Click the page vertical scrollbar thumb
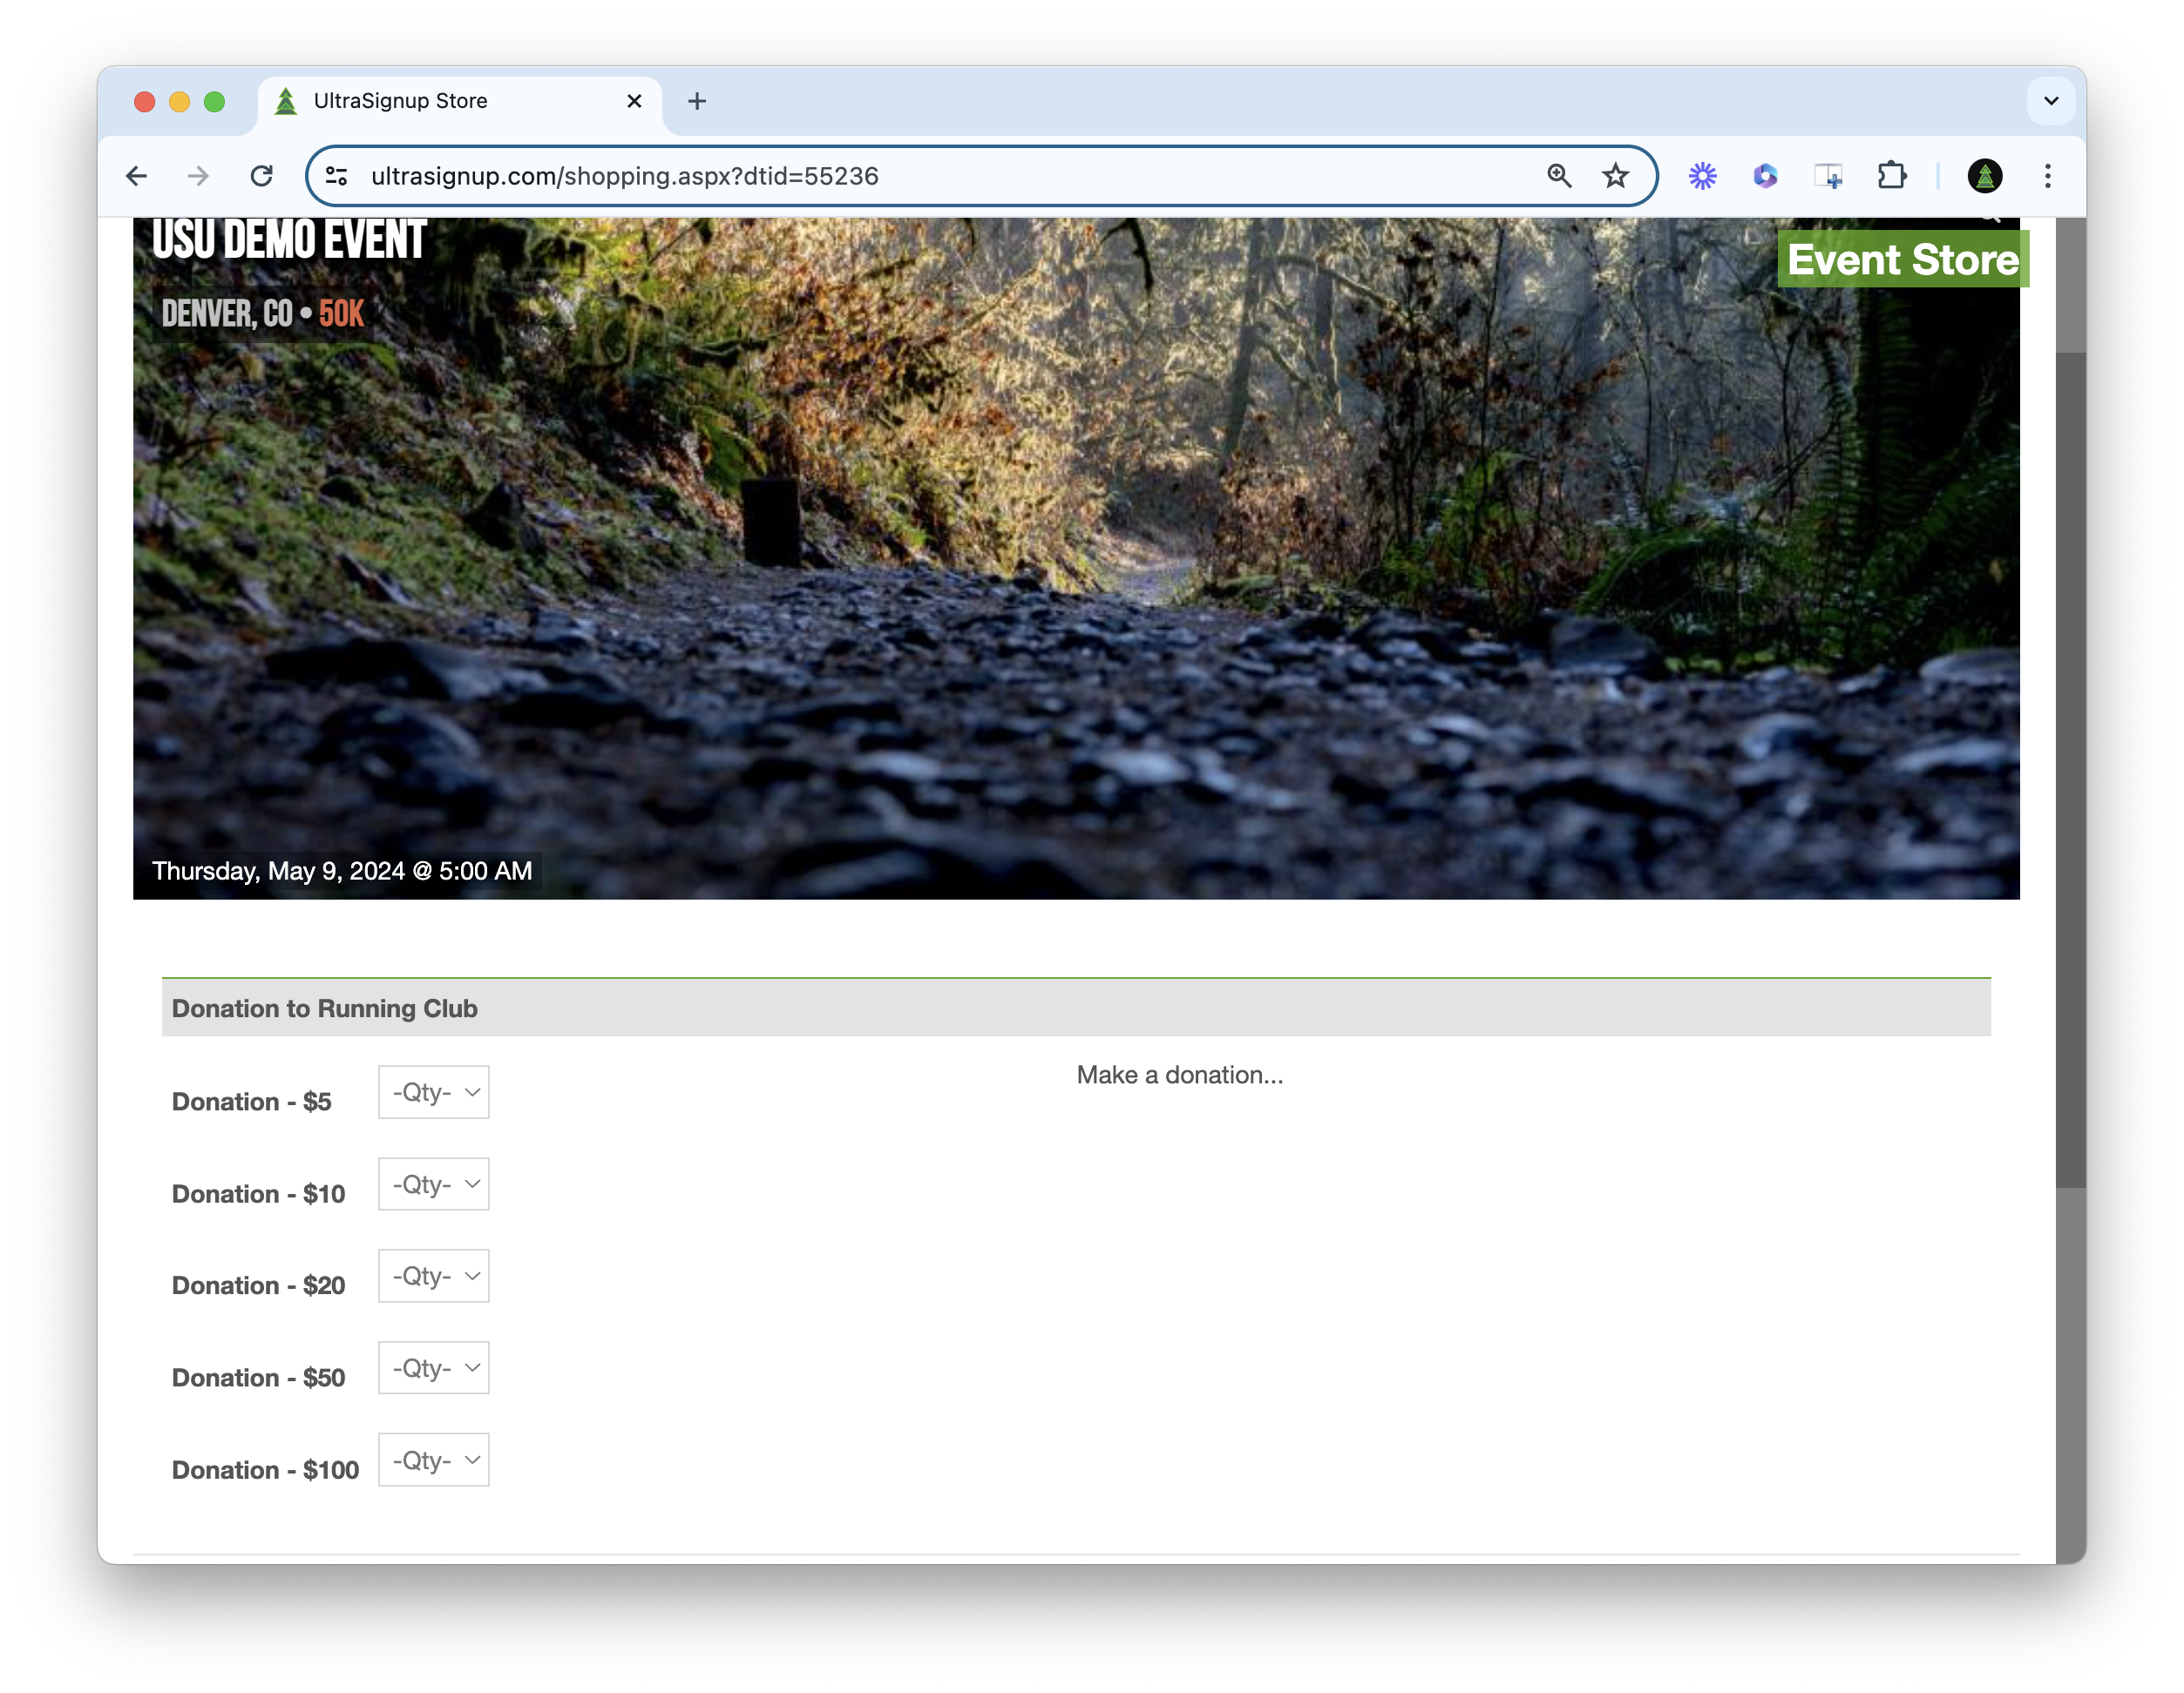This screenshot has width=2184, height=1693. coord(2070,770)
